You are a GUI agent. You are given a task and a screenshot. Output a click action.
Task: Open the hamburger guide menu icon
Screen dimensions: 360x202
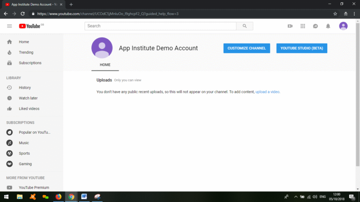[x=9, y=26]
